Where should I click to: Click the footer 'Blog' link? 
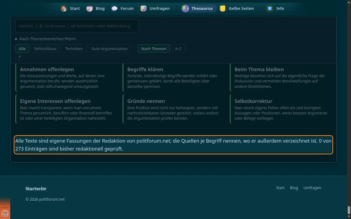tap(294, 188)
